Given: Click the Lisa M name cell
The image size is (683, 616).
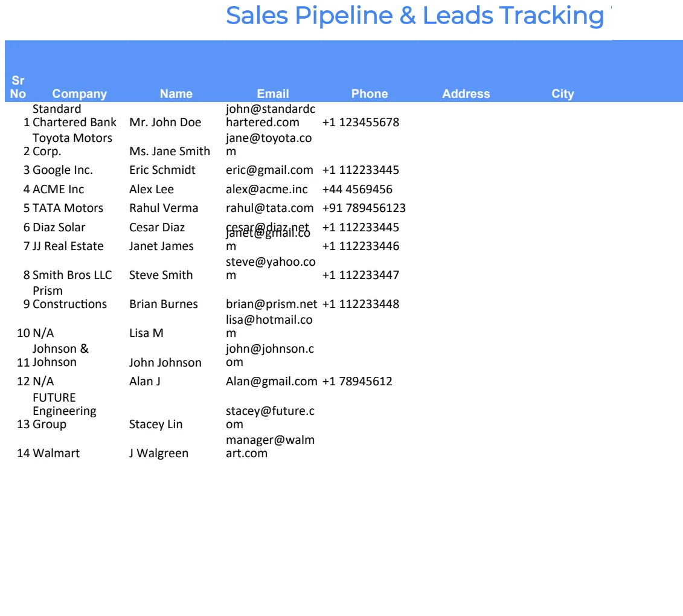Looking at the screenshot, I should coord(146,333).
